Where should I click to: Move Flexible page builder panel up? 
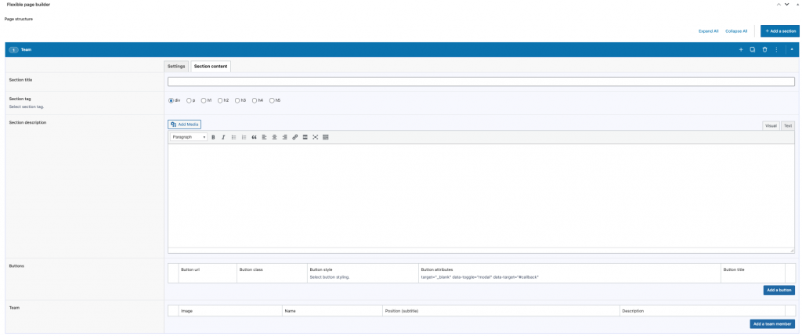(779, 4)
